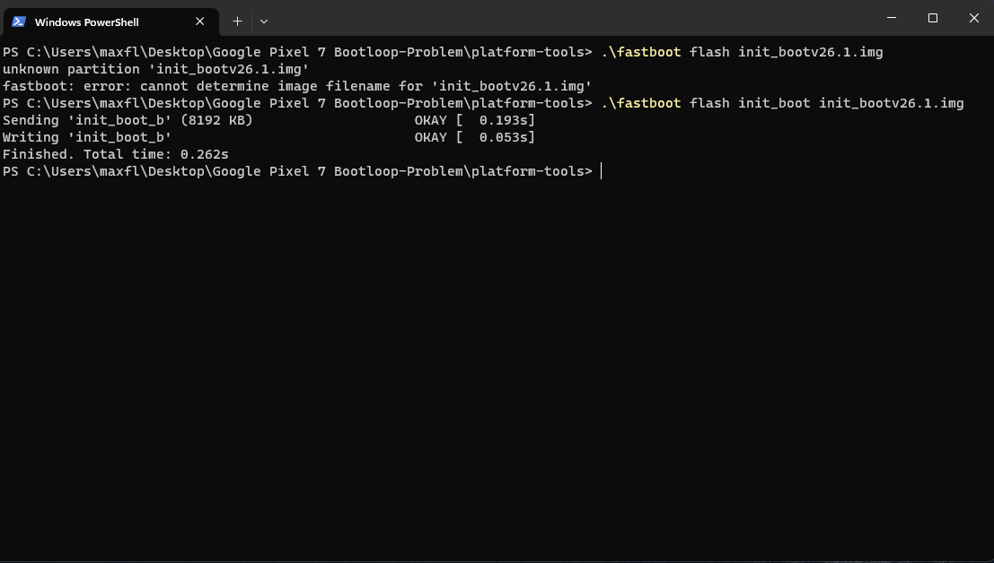Open a new terminal tab

[237, 21]
